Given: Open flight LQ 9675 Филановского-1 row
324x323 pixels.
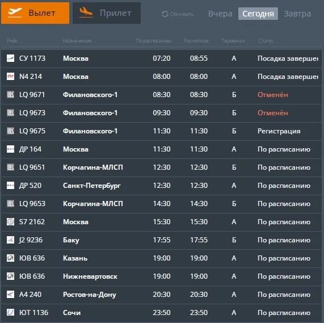Looking at the screenshot, I should (x=161, y=131).
